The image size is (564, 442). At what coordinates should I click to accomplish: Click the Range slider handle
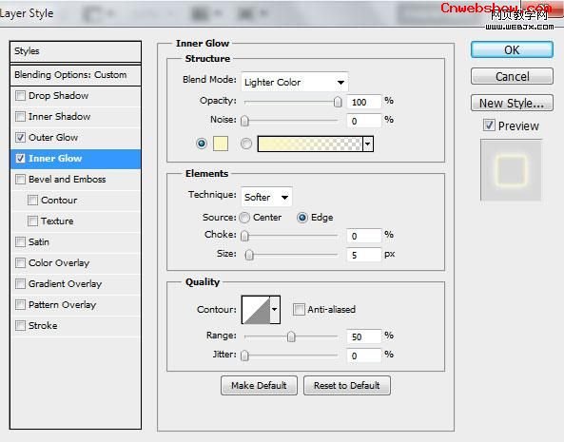tap(291, 336)
